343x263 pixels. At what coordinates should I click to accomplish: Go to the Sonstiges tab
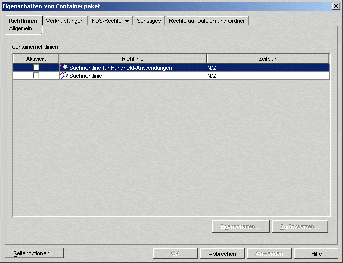pos(149,21)
